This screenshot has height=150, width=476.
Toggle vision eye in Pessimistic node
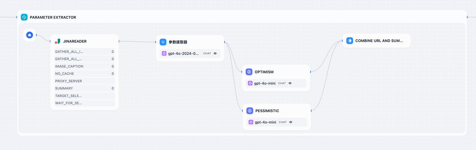pyautogui.click(x=291, y=122)
